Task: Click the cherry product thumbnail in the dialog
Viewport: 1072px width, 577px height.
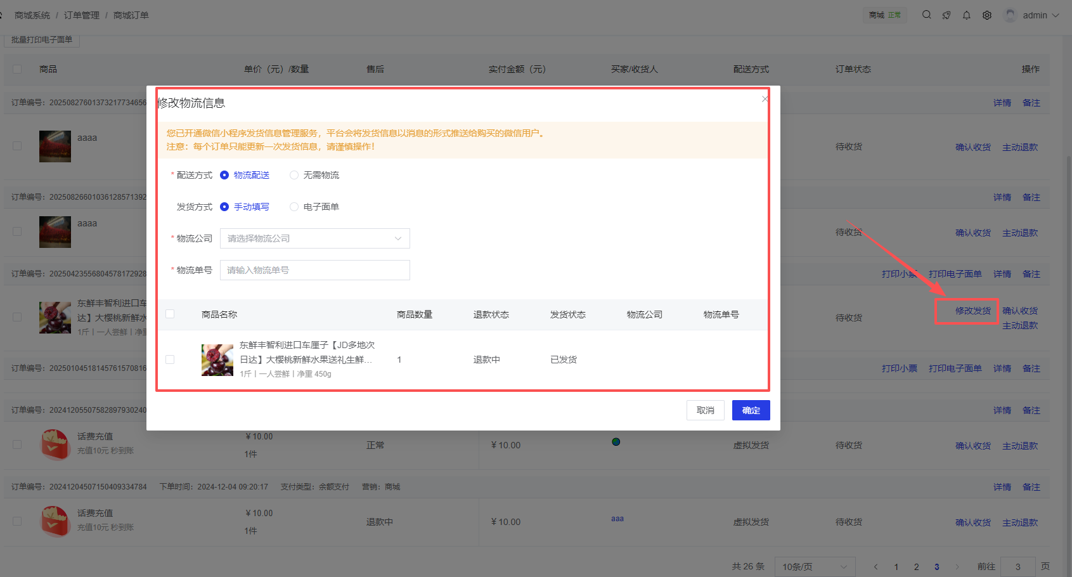Action: click(x=217, y=359)
